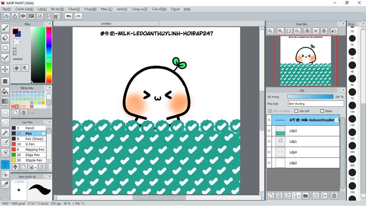Open the Công cụ menu
This screenshot has height=206, width=366.
139,9
